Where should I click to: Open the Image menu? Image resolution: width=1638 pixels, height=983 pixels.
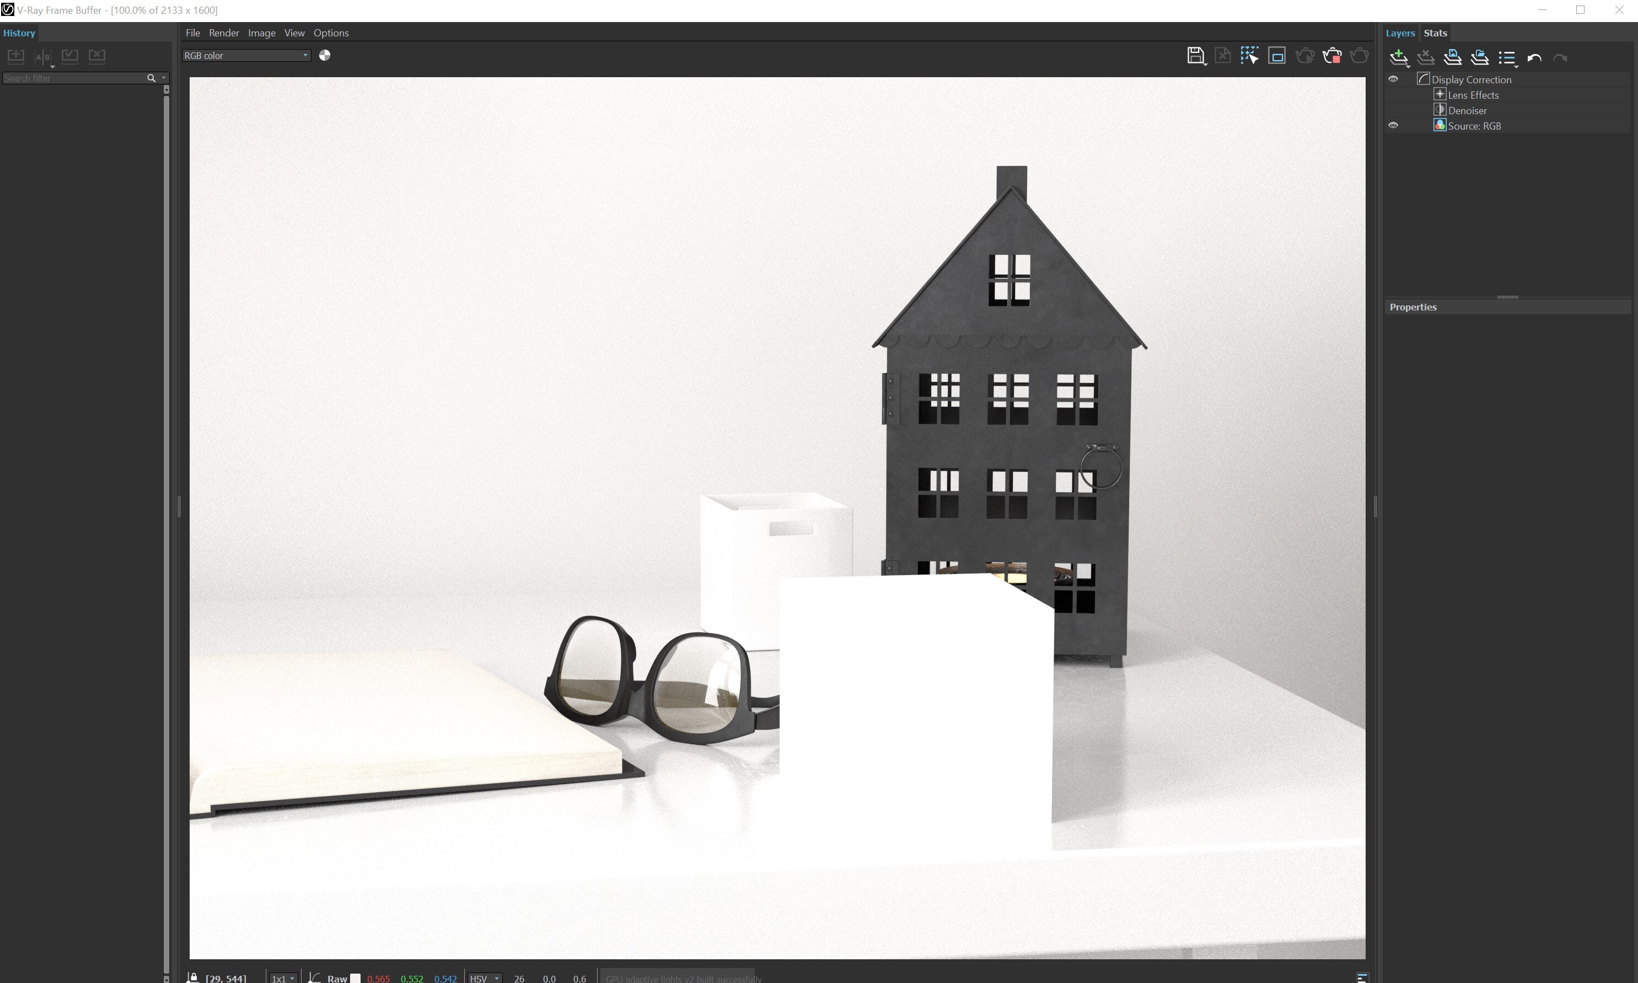[262, 33]
